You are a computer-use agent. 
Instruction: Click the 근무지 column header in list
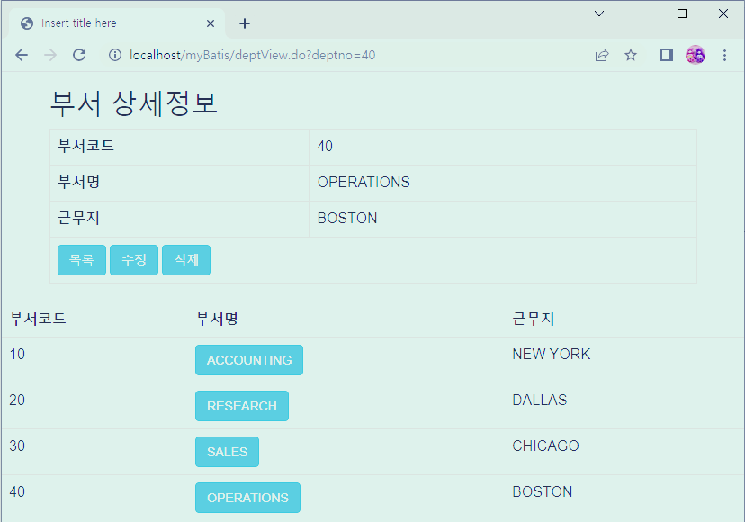[x=534, y=319]
